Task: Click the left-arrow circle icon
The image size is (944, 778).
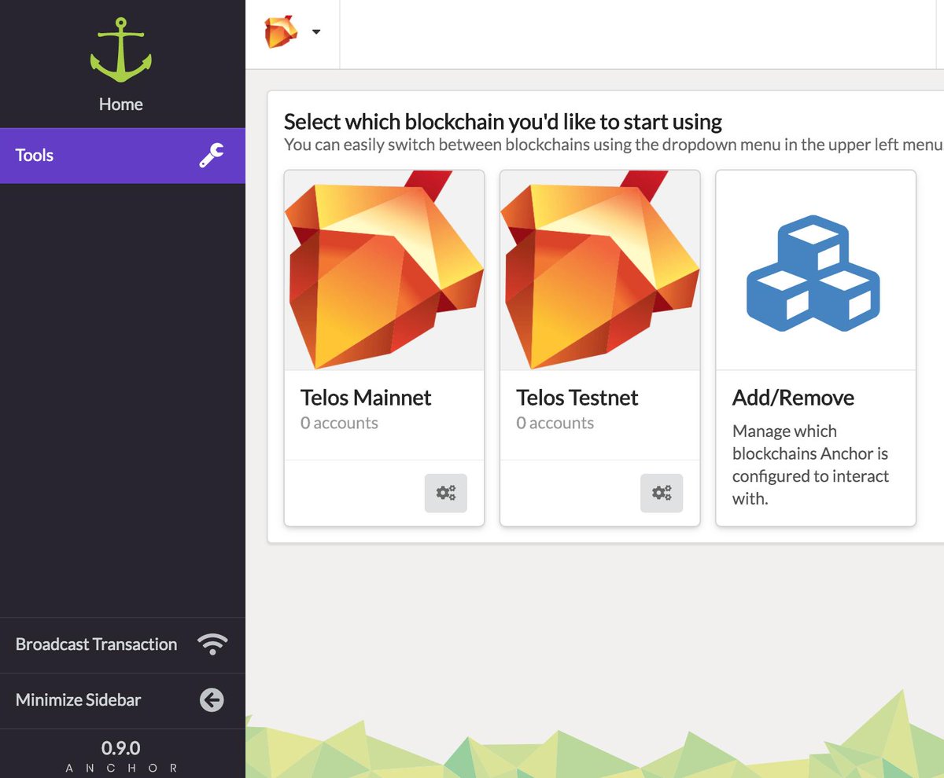Action: click(212, 700)
